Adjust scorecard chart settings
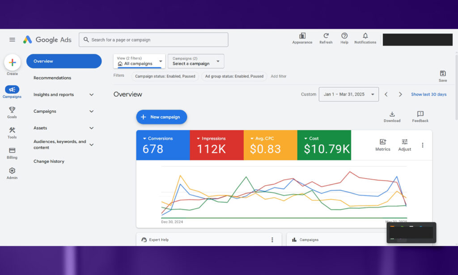This screenshot has width=458, height=275. pos(404,145)
